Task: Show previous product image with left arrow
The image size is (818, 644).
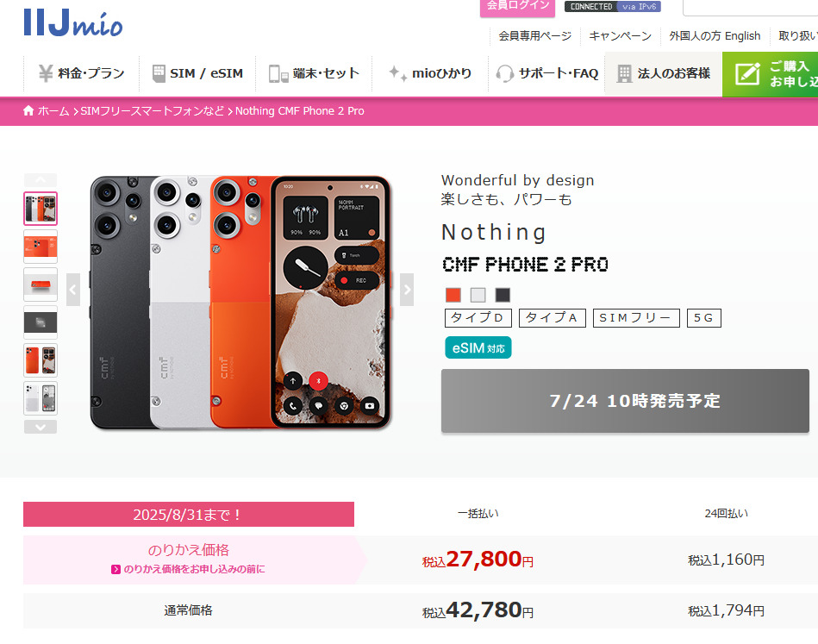Action: [x=73, y=289]
